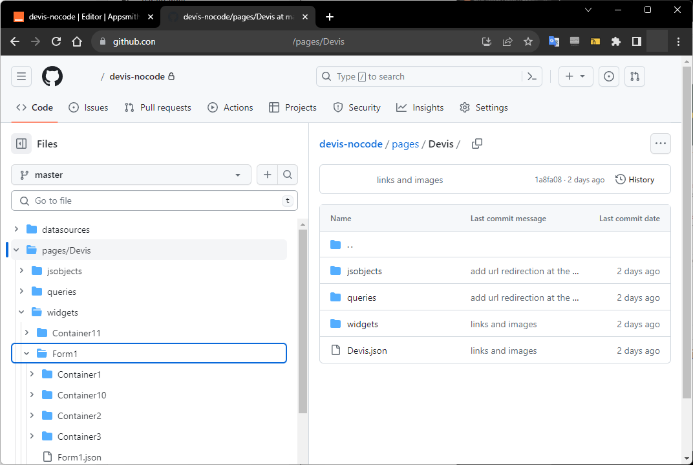This screenshot has width=693, height=465.
Task: Open the jsobjects folder in file list
Action: (364, 271)
